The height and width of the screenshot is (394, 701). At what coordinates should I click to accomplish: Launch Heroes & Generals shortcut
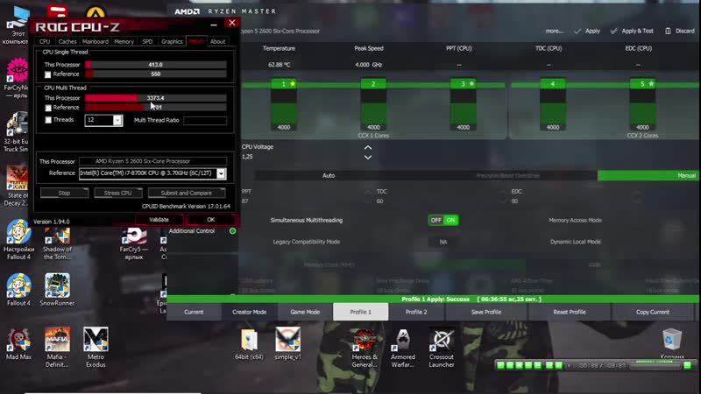pos(365,348)
